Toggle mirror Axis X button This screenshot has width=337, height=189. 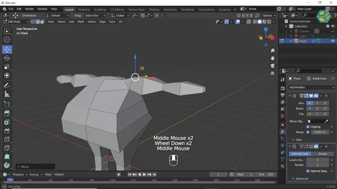click(310, 103)
